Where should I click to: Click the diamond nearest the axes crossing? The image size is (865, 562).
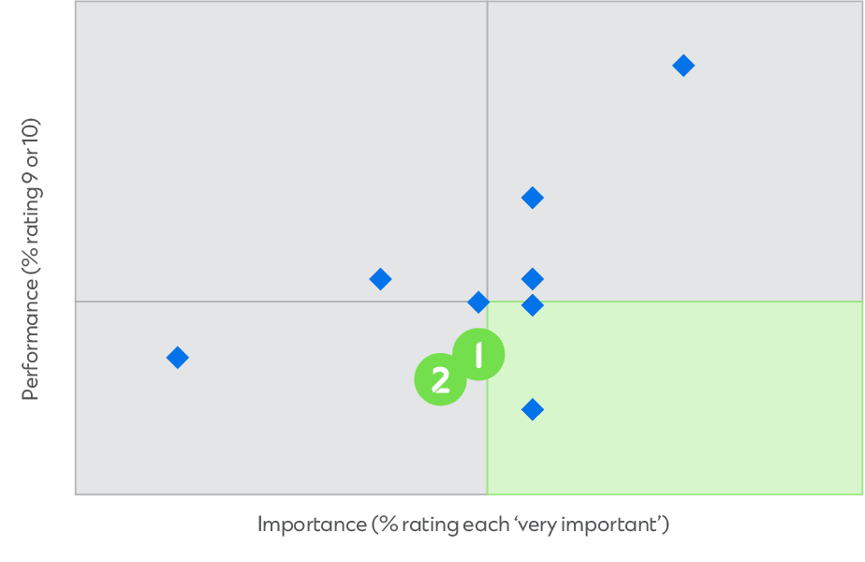point(478,302)
